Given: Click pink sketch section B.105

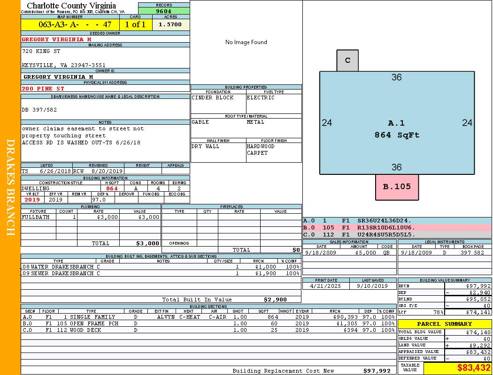Looking at the screenshot, I should [397, 187].
